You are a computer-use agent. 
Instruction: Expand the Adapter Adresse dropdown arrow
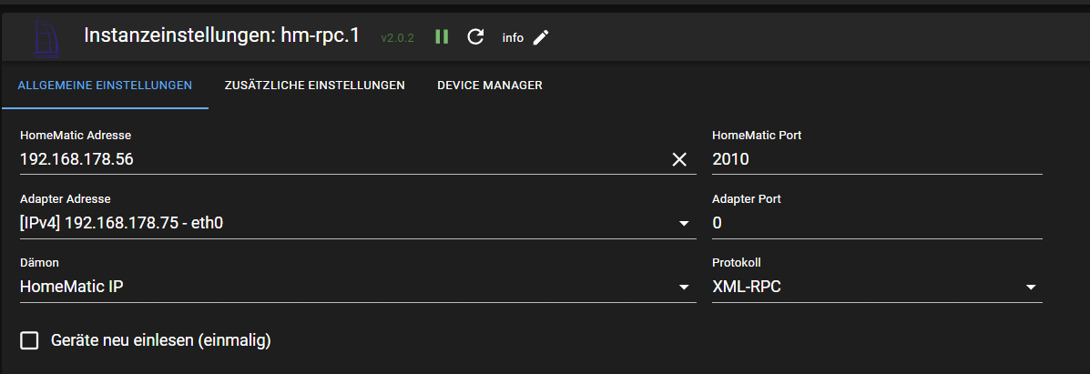683,224
